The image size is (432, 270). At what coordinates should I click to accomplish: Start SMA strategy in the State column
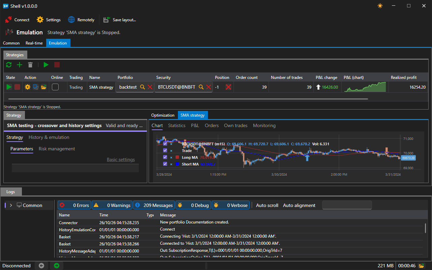tap(9, 87)
